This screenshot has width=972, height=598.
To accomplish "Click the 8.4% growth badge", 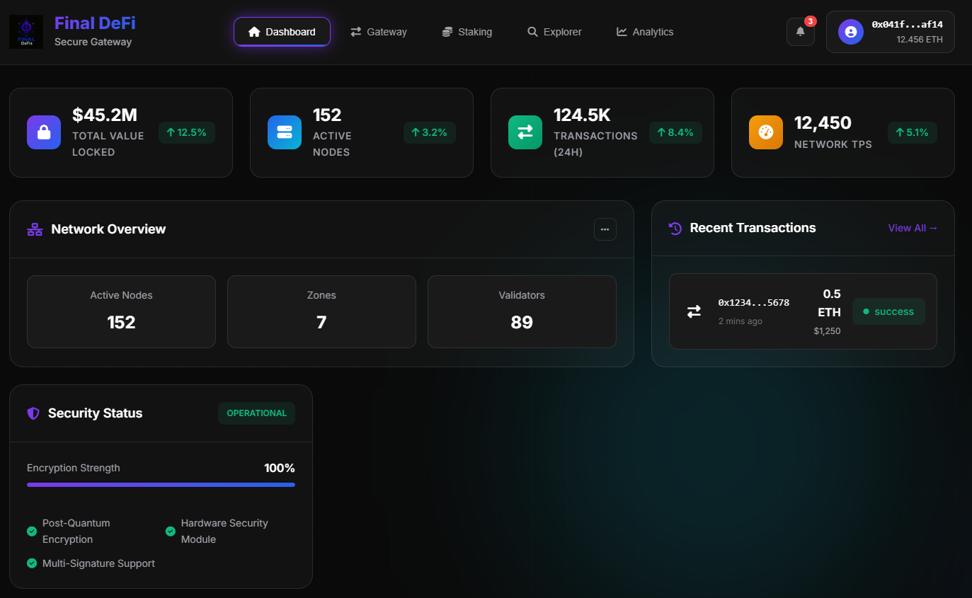I will (675, 132).
